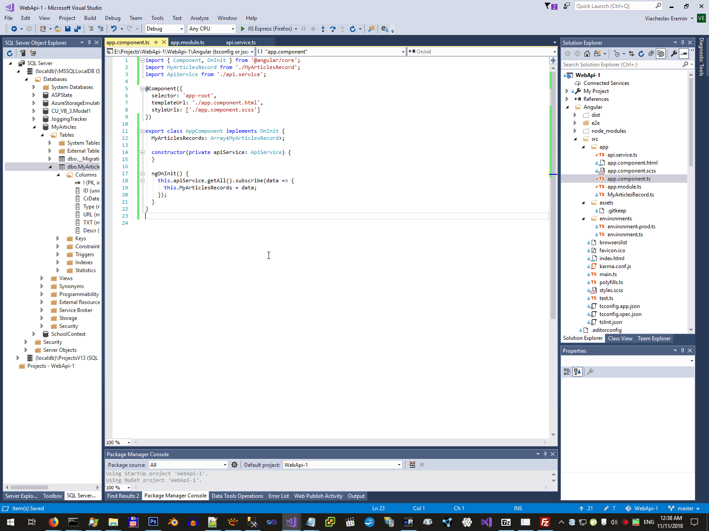709x531 pixels.
Task: Open the Team Explorer tab link
Action: tap(654, 339)
